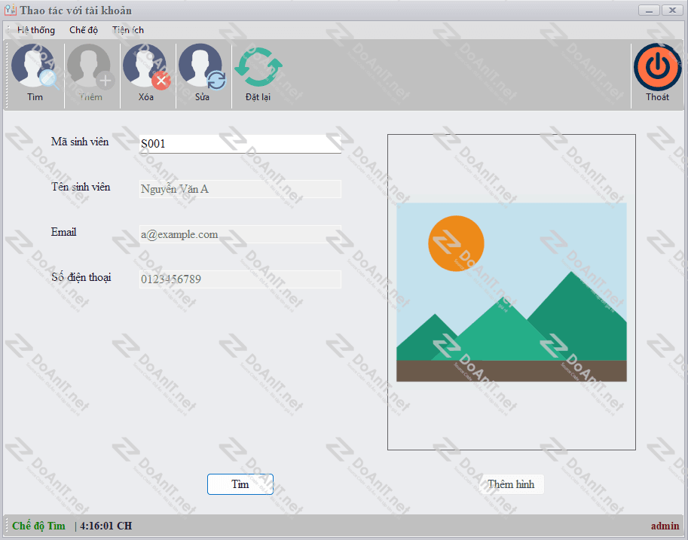Open the Chế độ menu
Image resolution: width=688 pixels, height=540 pixels.
pyautogui.click(x=84, y=30)
